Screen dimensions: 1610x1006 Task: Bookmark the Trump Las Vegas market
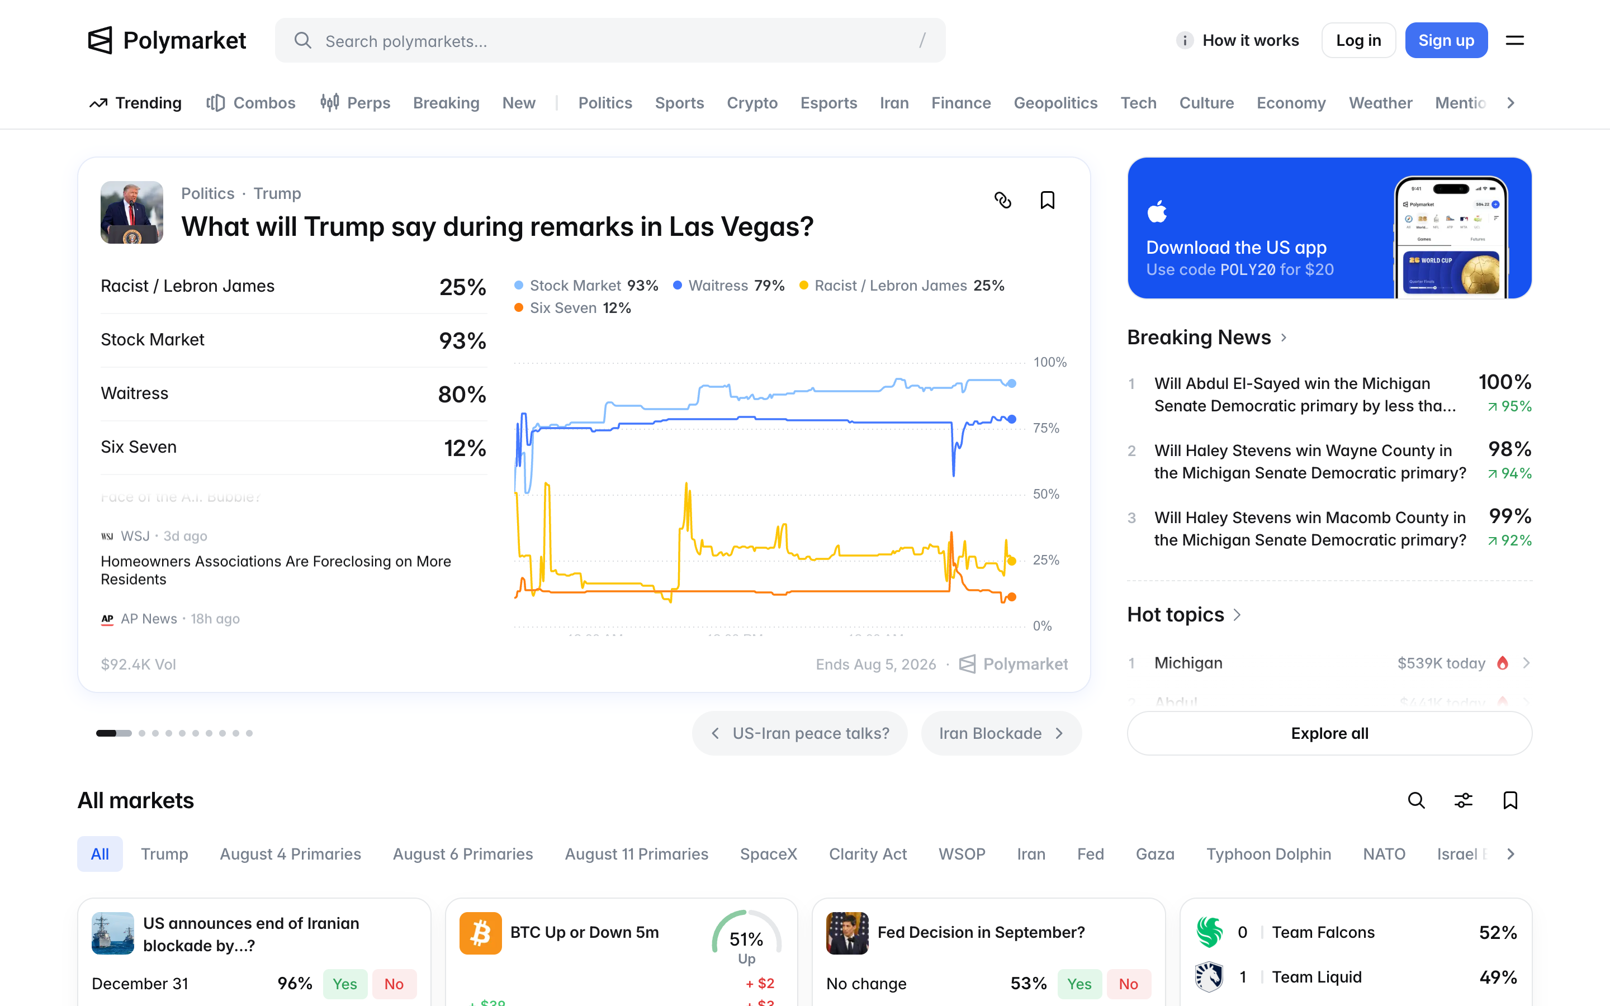(1047, 200)
